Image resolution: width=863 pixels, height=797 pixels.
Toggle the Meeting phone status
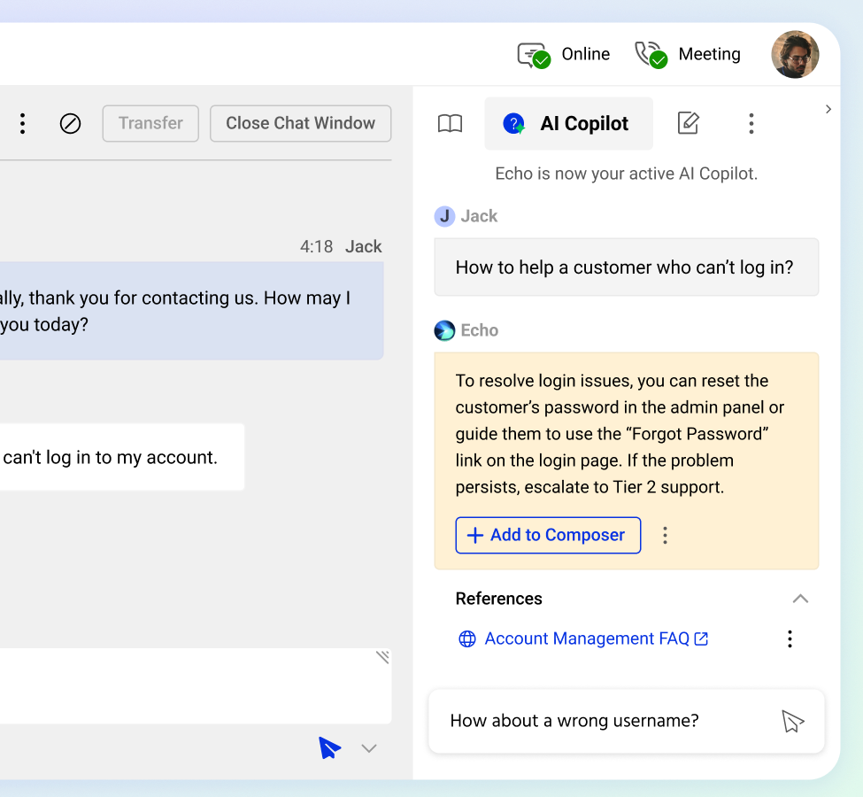[688, 55]
